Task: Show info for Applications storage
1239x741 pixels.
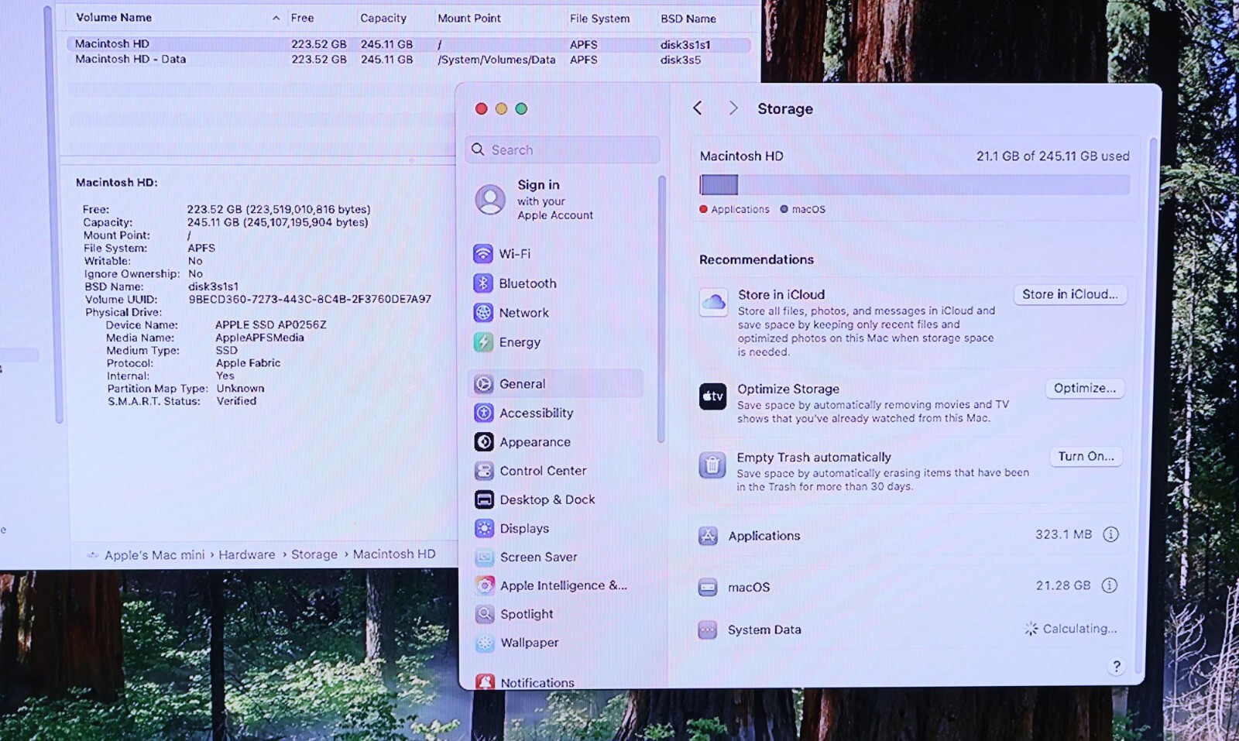Action: tap(1110, 535)
